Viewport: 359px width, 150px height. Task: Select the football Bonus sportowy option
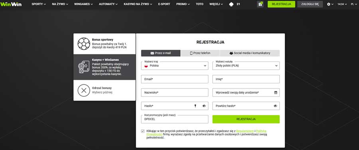click(105, 44)
